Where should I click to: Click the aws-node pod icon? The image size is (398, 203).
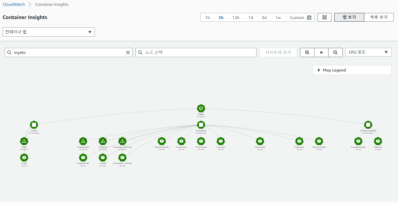tap(221, 141)
